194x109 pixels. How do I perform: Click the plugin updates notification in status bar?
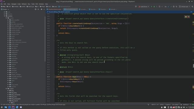(x=34, y=104)
